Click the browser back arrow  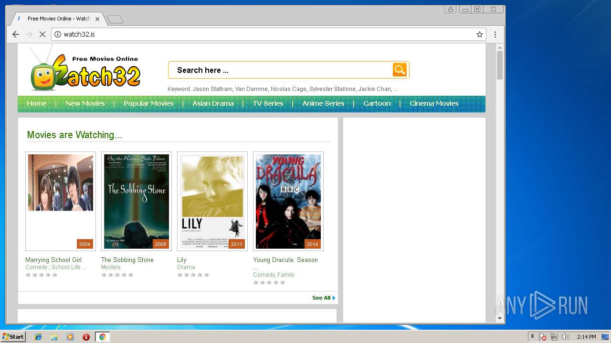pyautogui.click(x=16, y=34)
